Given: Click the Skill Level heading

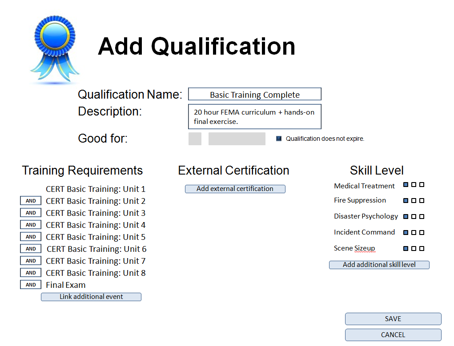Looking at the screenshot, I should (377, 171).
